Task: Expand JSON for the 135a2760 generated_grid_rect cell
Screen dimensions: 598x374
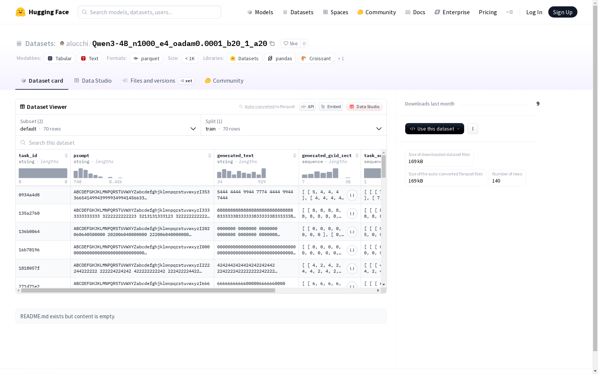Action: click(352, 214)
